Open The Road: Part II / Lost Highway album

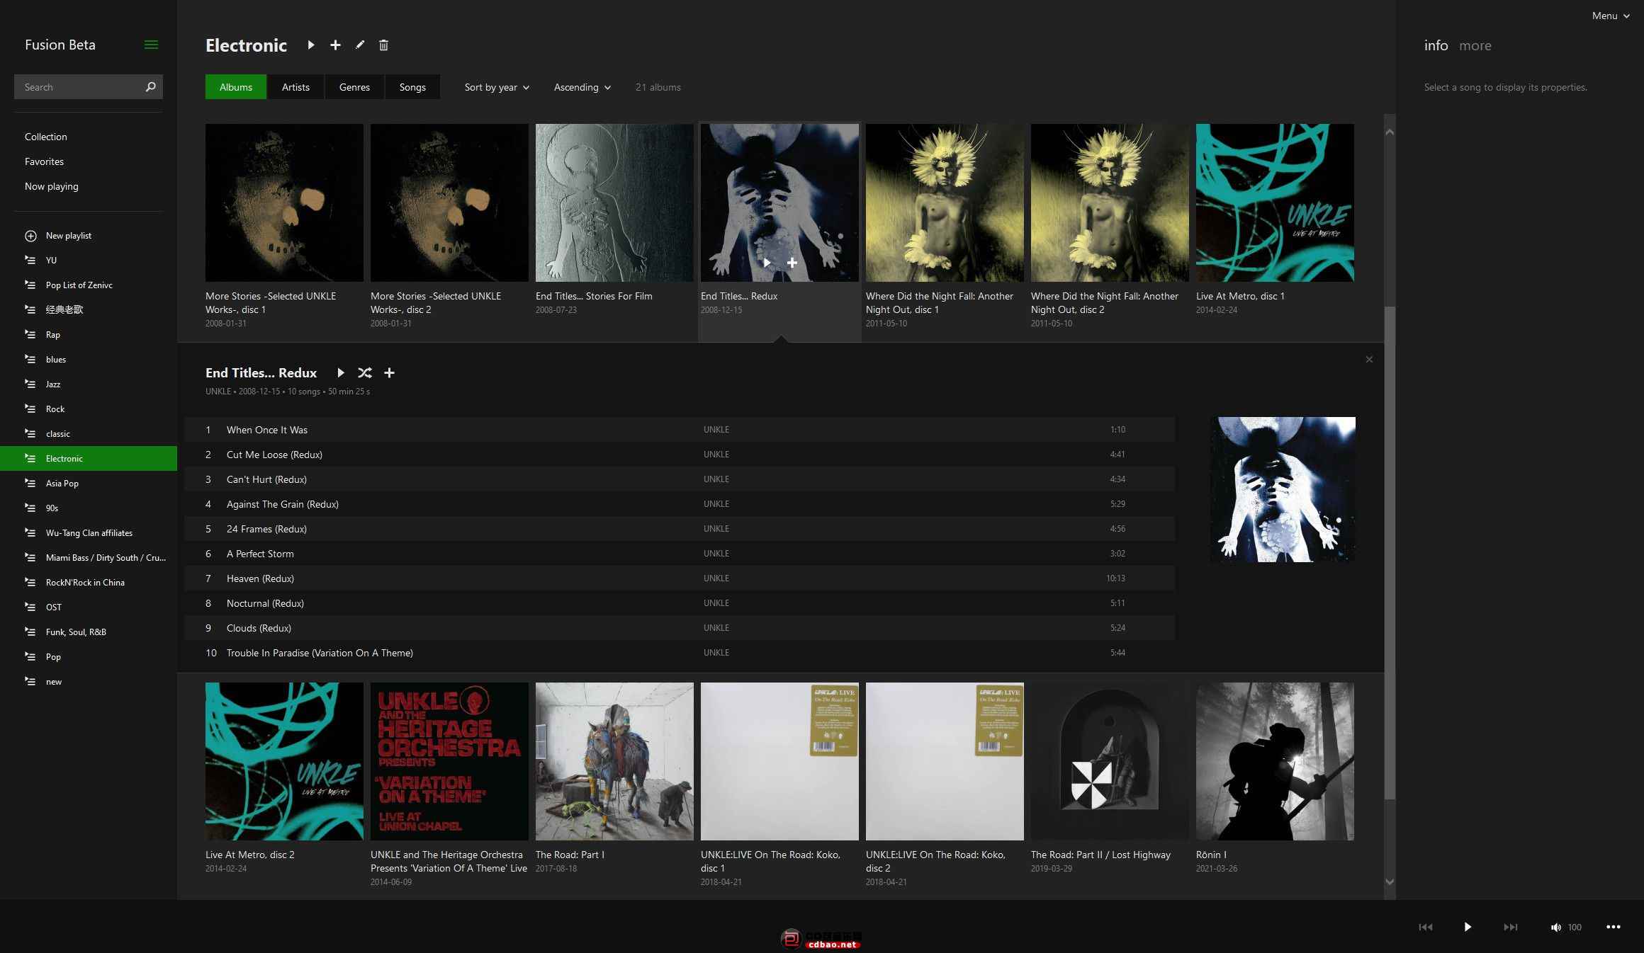pyautogui.click(x=1110, y=761)
